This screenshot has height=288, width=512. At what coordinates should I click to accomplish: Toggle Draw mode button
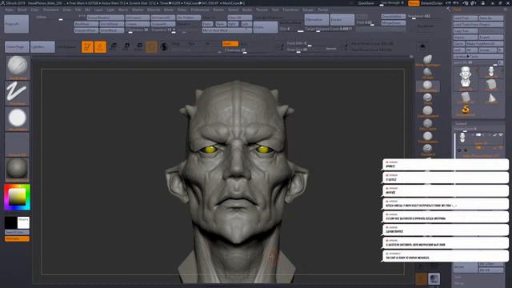click(x=100, y=46)
